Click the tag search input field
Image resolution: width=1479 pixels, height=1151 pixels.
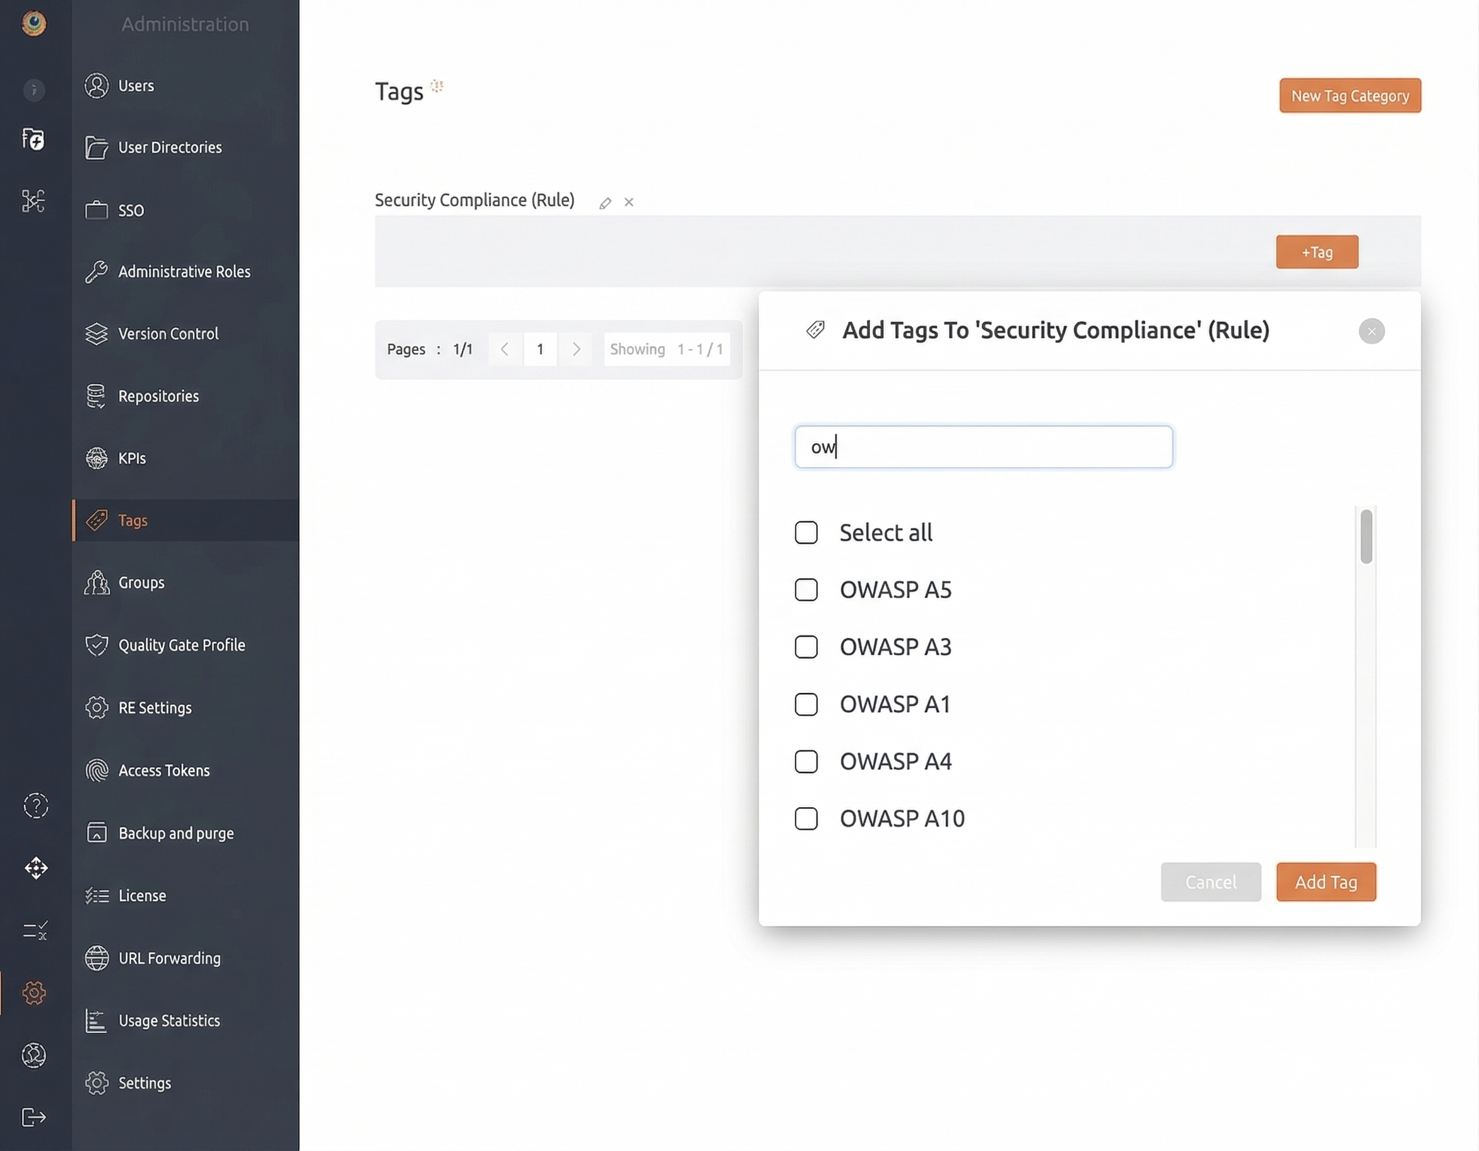[983, 447]
